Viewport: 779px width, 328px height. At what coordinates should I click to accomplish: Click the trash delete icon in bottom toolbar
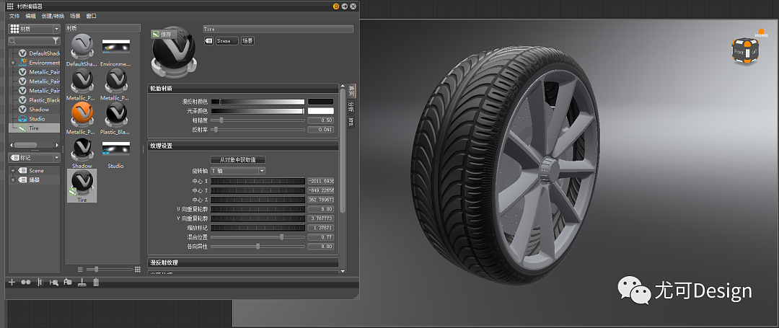click(x=96, y=283)
